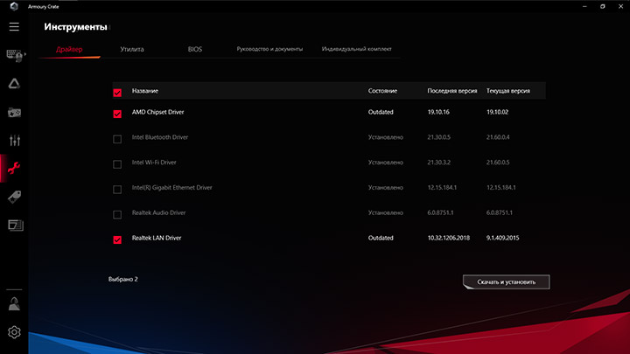
Task: Check the Intel Wi-Fi Driver checkbox
Action: [117, 164]
